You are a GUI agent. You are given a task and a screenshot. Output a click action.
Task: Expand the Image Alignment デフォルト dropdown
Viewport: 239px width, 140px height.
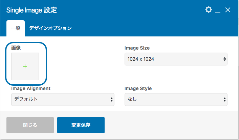point(63,99)
